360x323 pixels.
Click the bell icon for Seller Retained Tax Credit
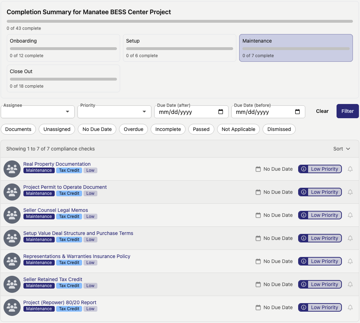click(x=350, y=284)
